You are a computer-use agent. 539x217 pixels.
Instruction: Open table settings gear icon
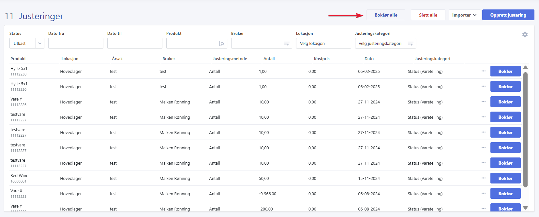click(525, 34)
